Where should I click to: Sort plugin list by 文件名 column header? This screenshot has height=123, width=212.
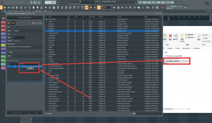click(x=119, y=17)
